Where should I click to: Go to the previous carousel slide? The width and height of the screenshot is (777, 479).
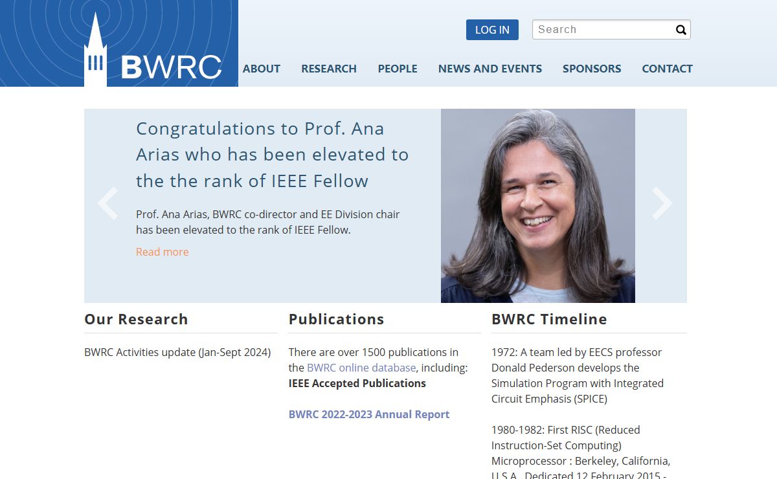(x=107, y=204)
